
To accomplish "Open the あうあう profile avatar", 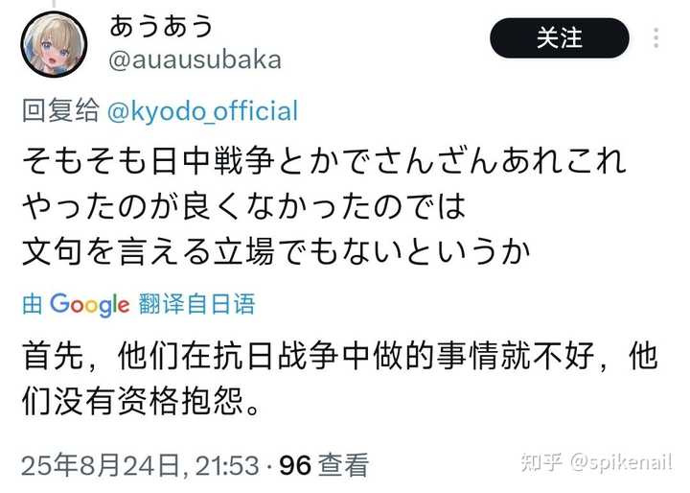I will point(54,44).
